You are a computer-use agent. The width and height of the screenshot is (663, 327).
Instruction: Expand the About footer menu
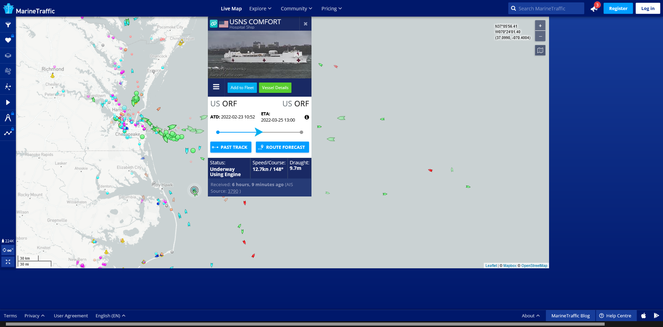(x=531, y=316)
